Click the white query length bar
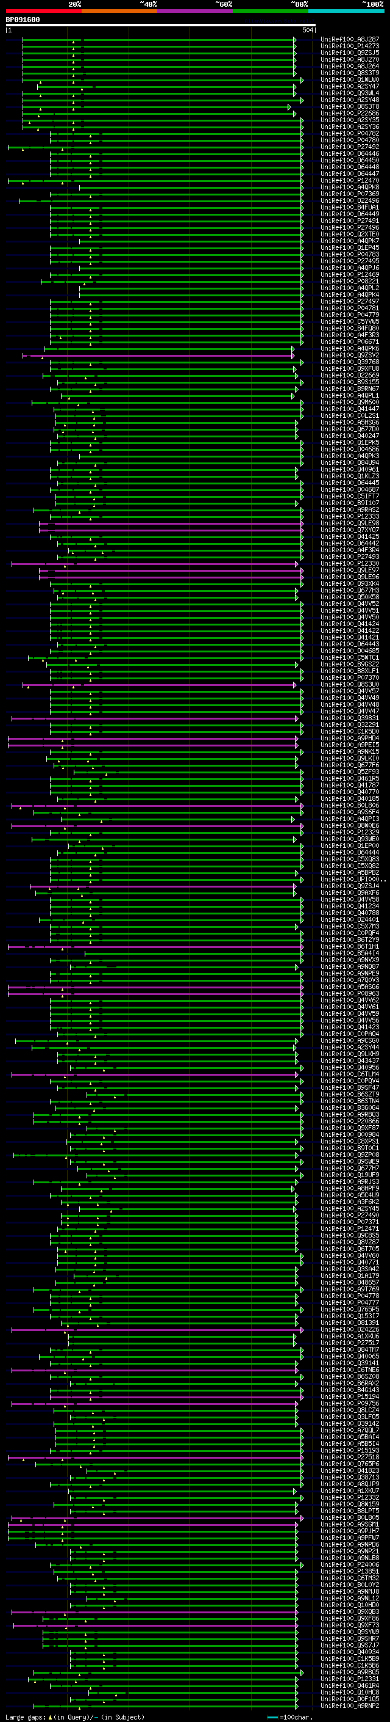The image size is (390, 1722). (161, 26)
